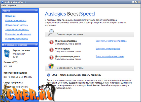Collapse the Информация о системе panel chevron
The width and height of the screenshot is (141, 102).
(x=36, y=45)
